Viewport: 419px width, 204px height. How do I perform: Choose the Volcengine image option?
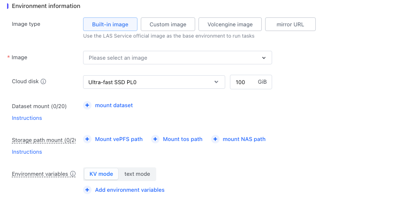pos(230,24)
